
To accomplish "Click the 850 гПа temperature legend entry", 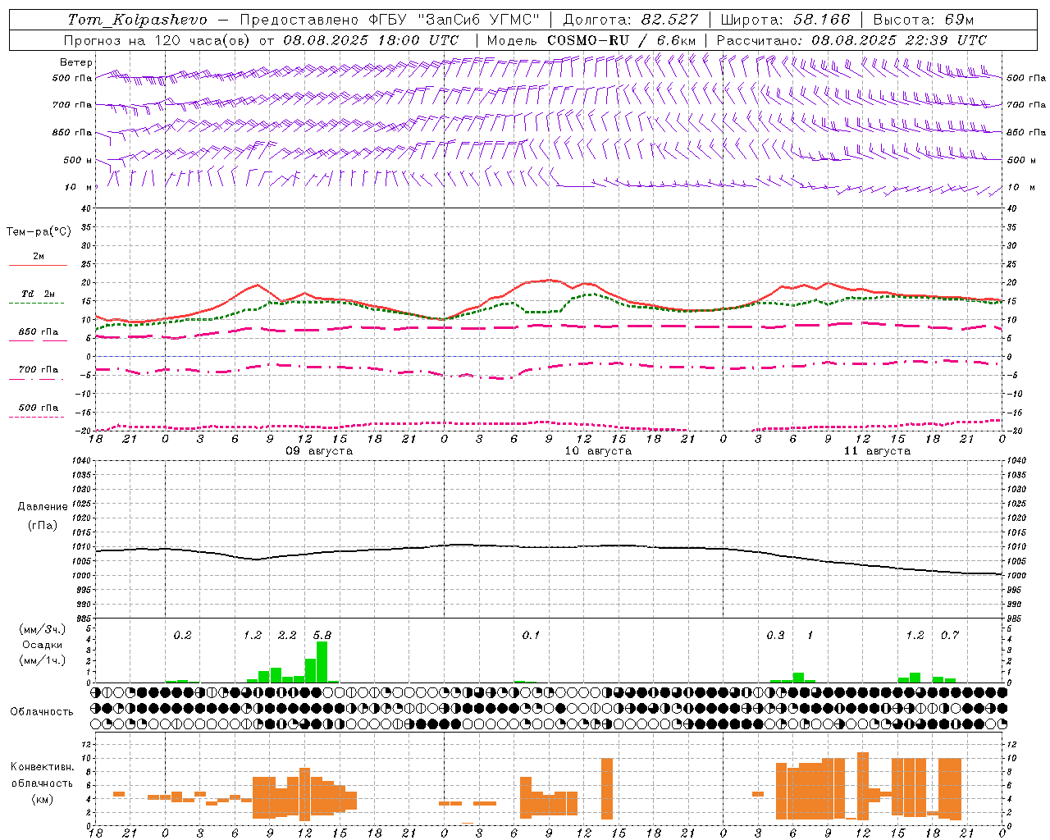I will tap(39, 332).
